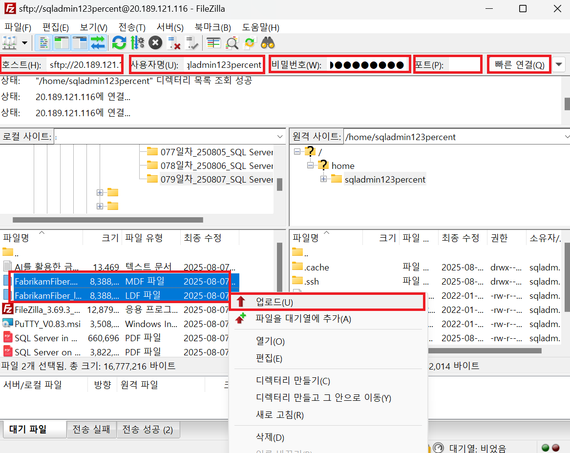Collapse the remote root / node

tap(297, 151)
